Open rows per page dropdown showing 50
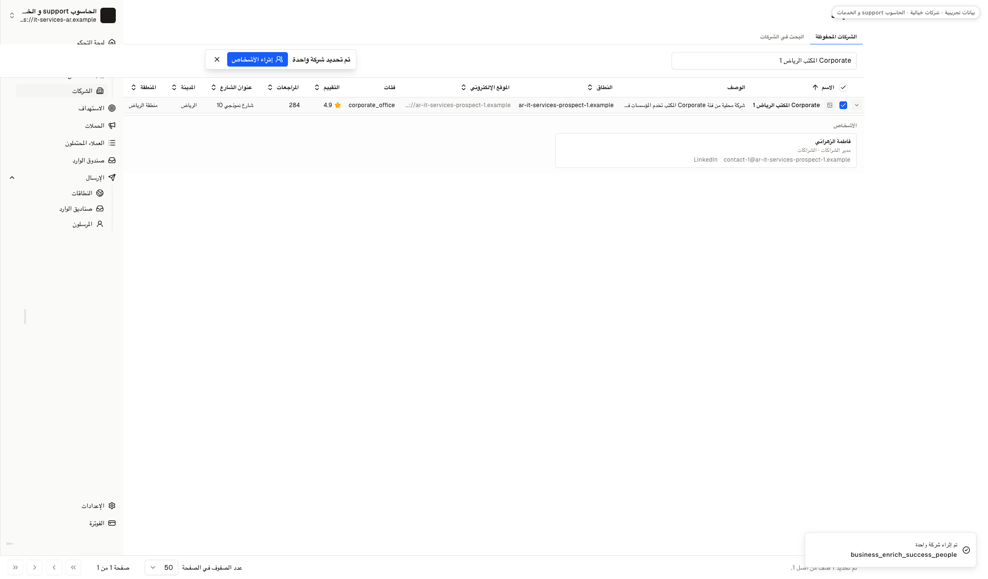Image resolution: width=988 pixels, height=579 pixels. pos(162,567)
